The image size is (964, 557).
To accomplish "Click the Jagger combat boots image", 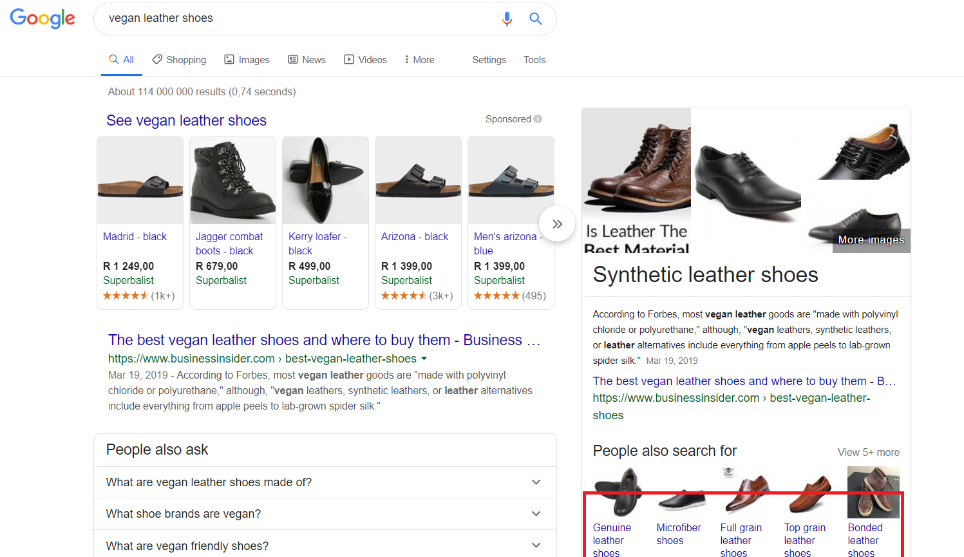I will point(232,180).
